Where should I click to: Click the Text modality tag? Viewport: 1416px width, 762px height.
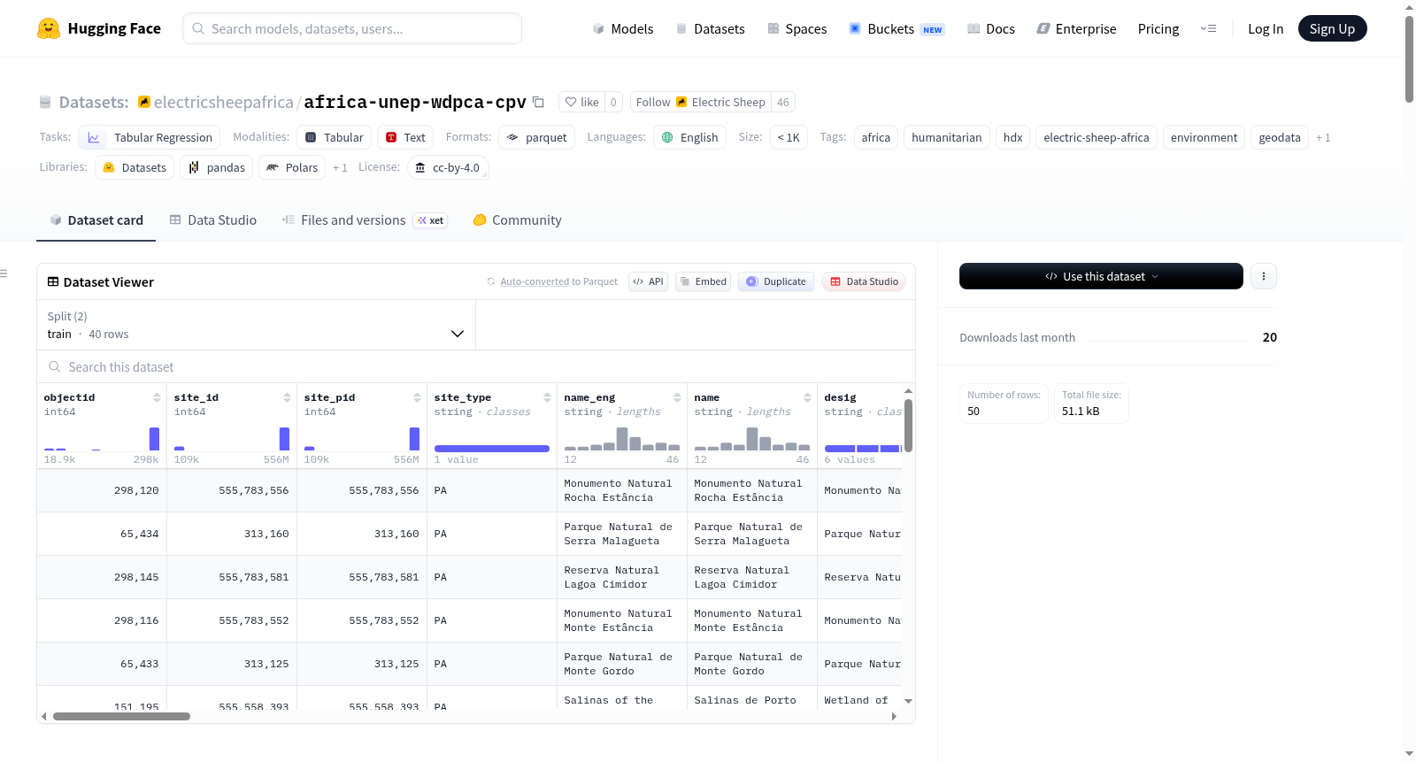pos(405,137)
